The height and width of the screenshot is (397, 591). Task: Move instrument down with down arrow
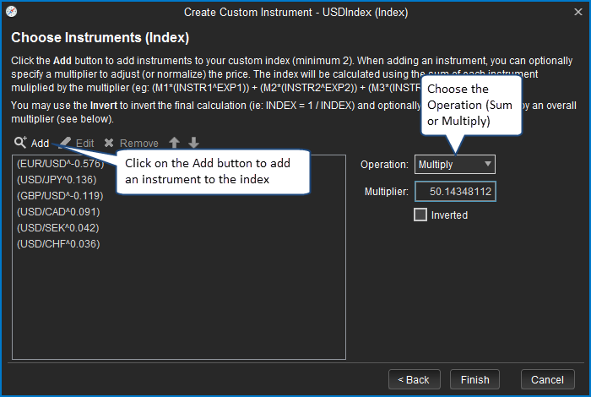click(x=193, y=143)
